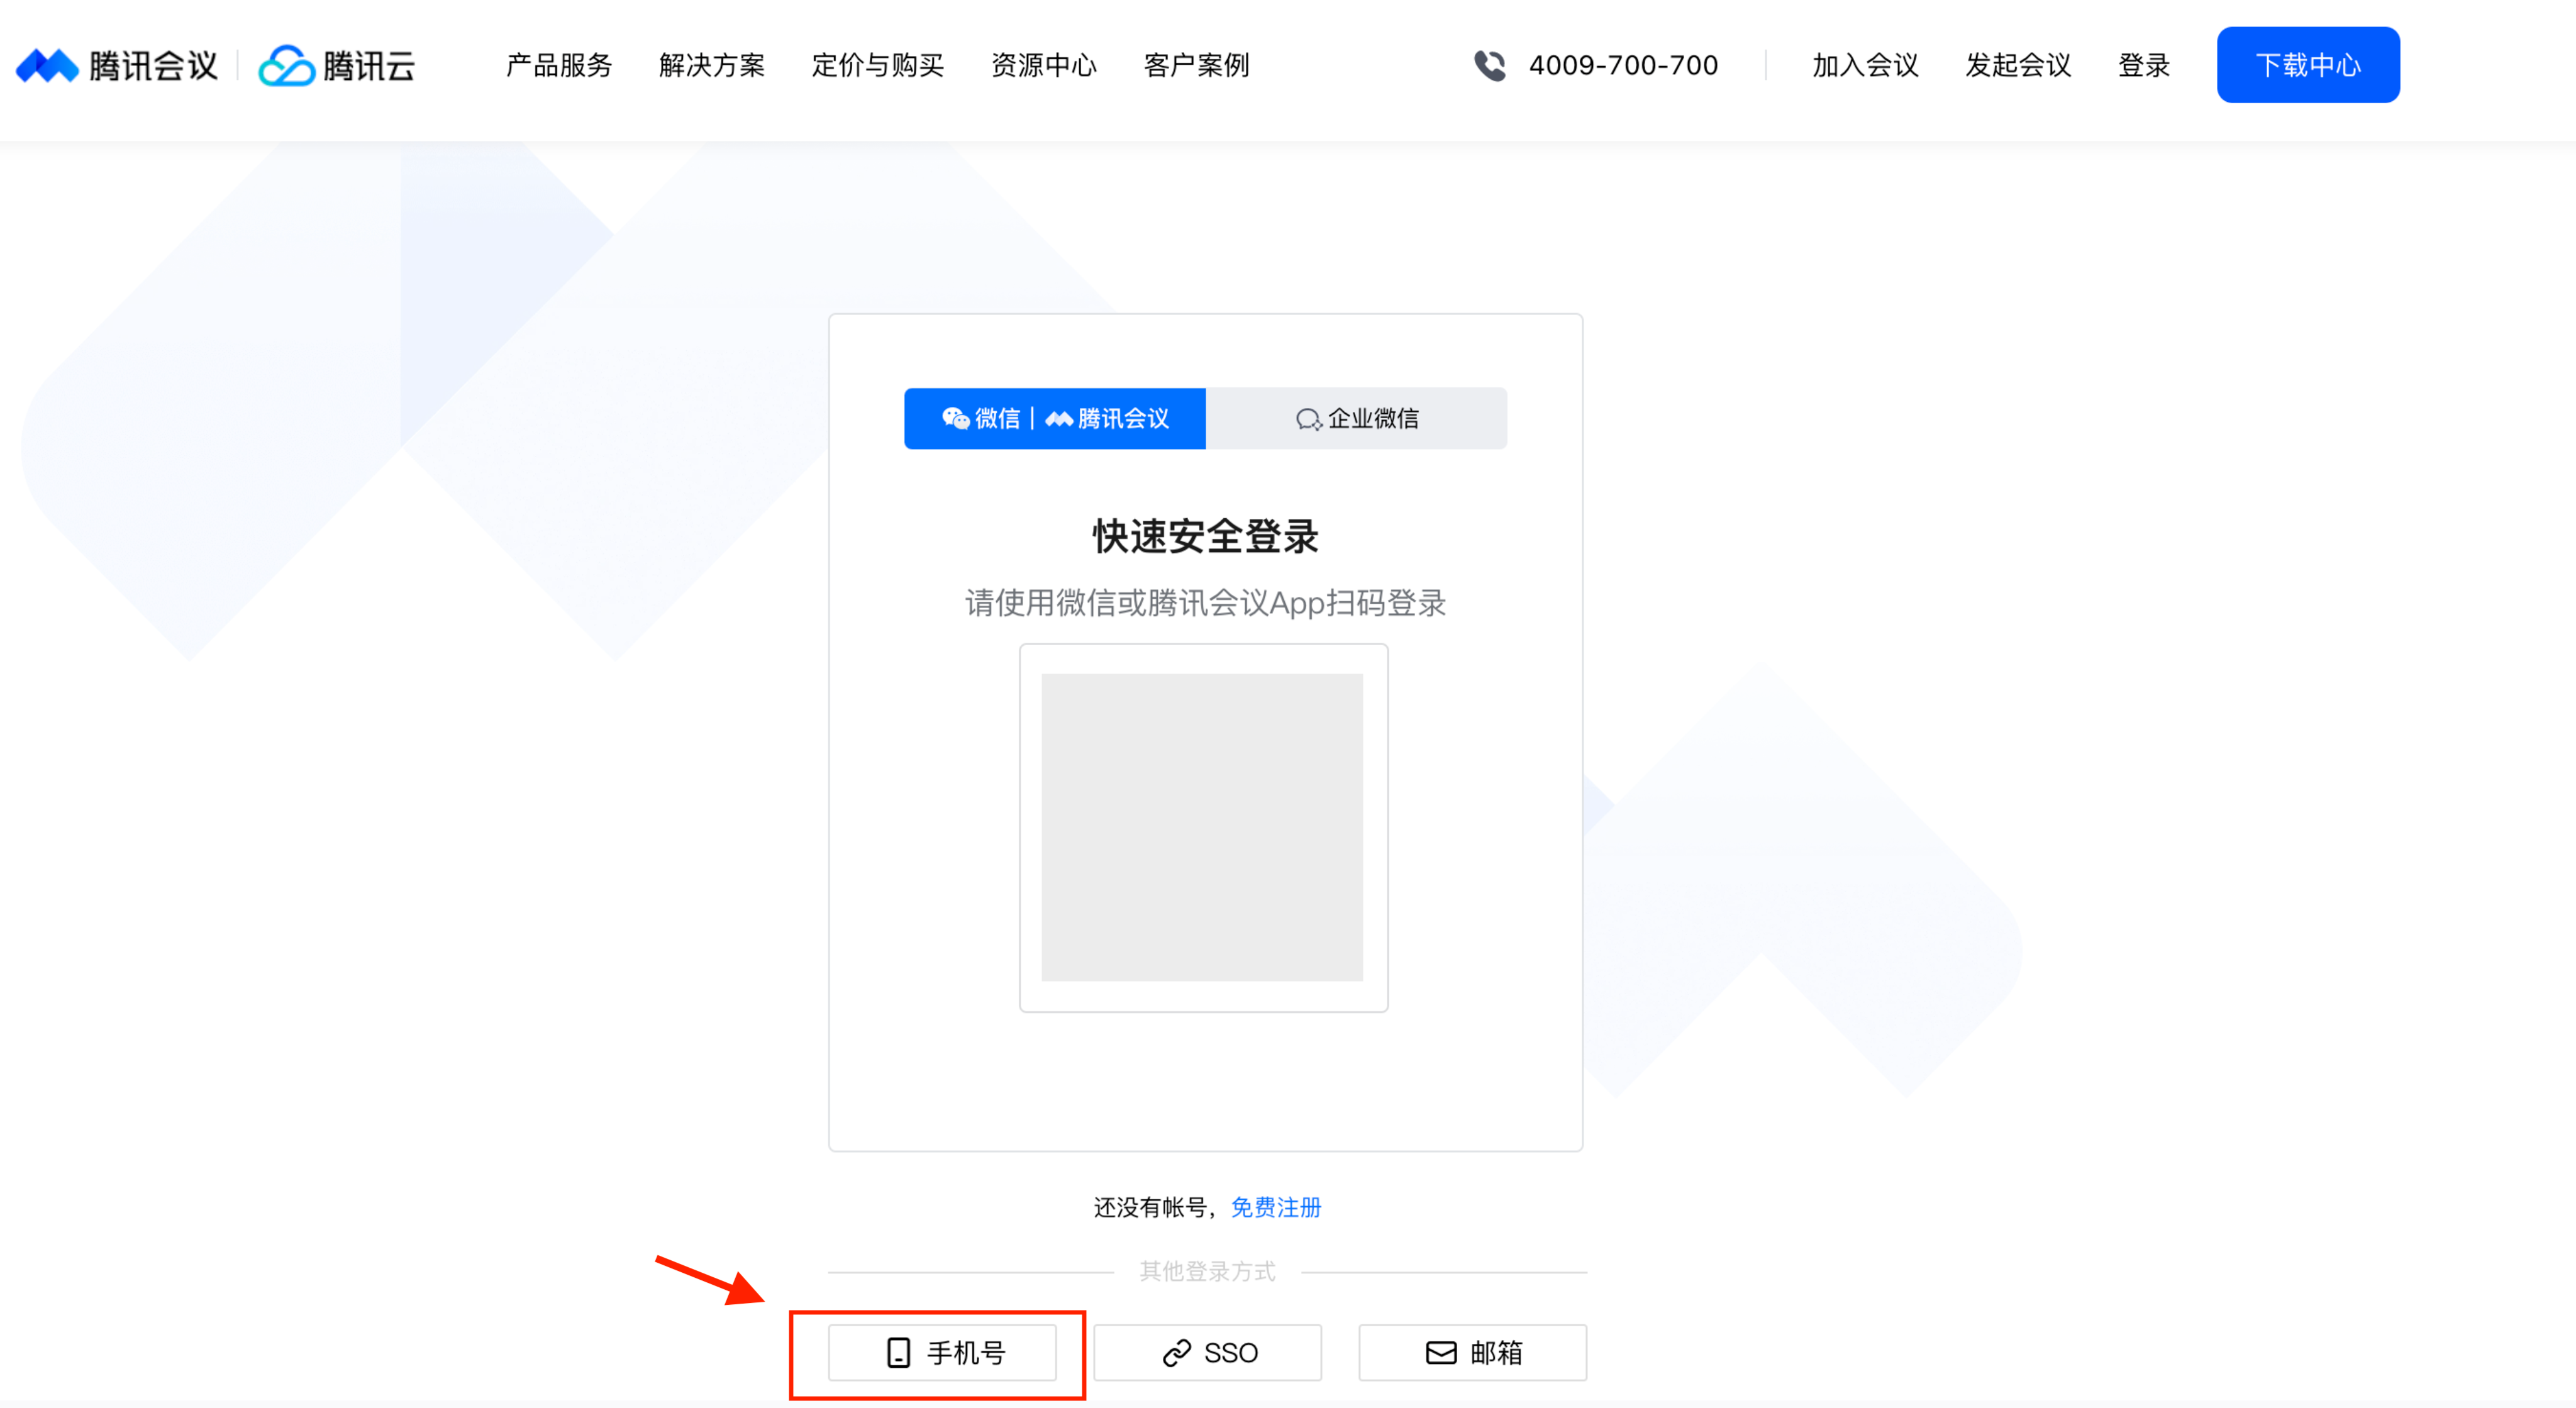The image size is (2576, 1408).
Task: Click 发起会议 in header
Action: [2018, 66]
